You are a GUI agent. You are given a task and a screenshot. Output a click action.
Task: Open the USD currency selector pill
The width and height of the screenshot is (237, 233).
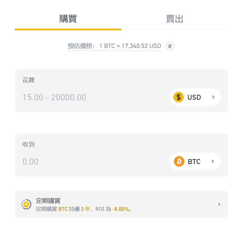195,97
